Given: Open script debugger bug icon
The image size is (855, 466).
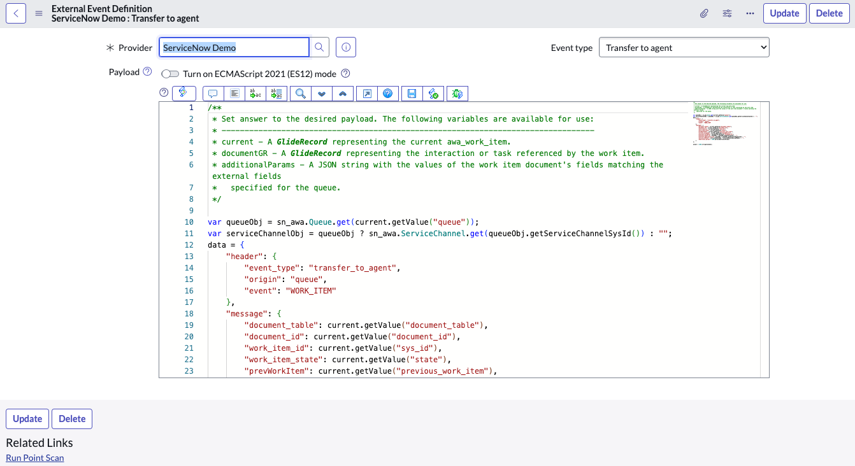Looking at the screenshot, I should click(457, 94).
